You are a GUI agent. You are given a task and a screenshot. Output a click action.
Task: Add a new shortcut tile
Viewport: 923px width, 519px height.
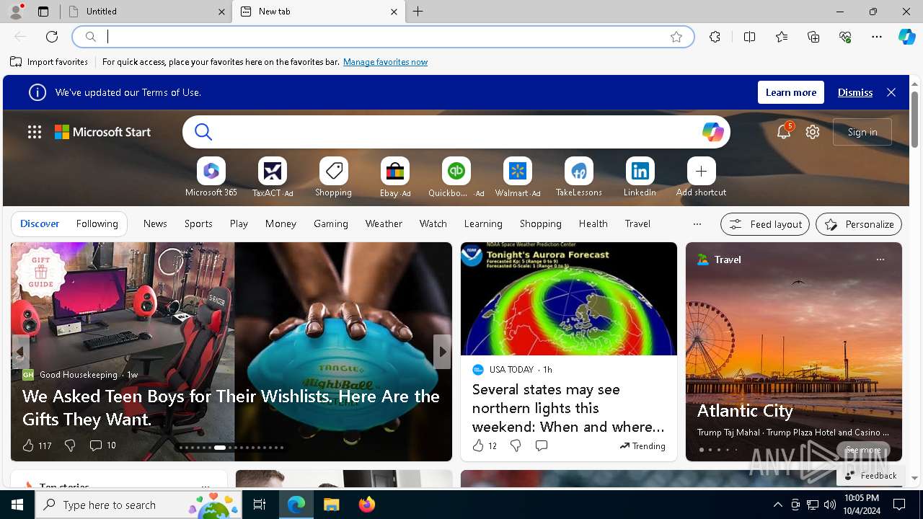point(702,177)
